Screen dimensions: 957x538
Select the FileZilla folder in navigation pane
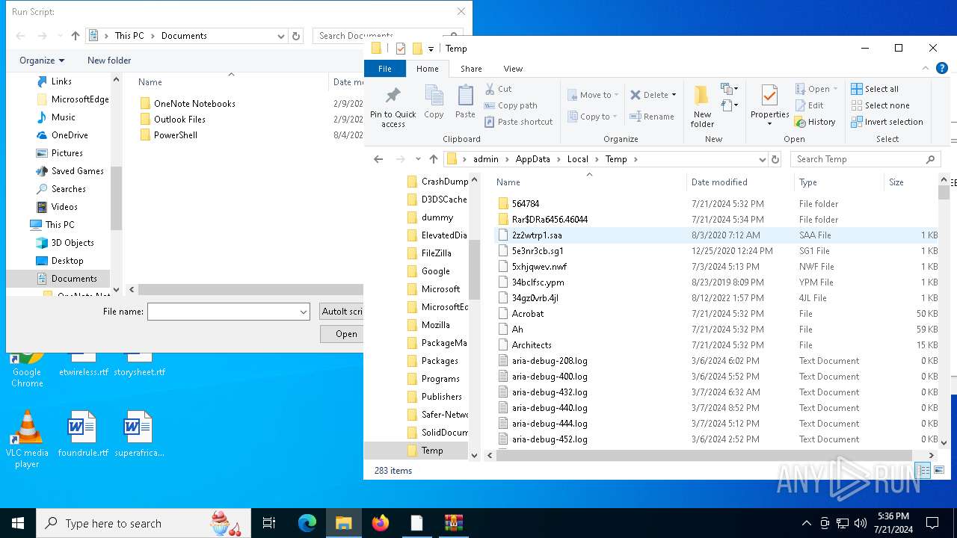pos(436,253)
